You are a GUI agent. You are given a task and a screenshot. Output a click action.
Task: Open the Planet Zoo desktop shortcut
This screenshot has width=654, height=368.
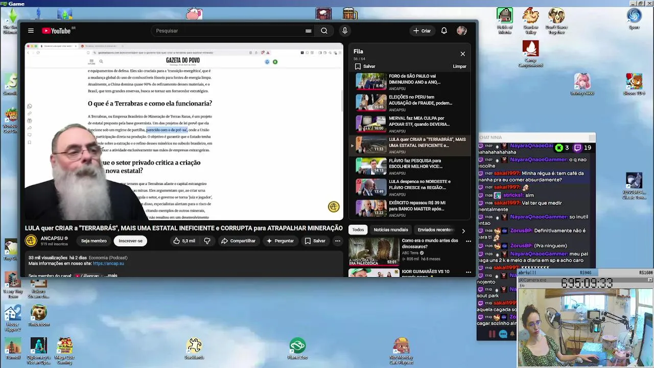click(x=297, y=349)
